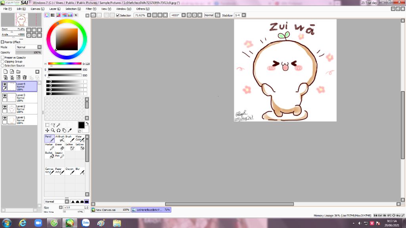Open the Stabilizer value dropdown
This screenshot has height=228, width=406.
click(x=244, y=15)
